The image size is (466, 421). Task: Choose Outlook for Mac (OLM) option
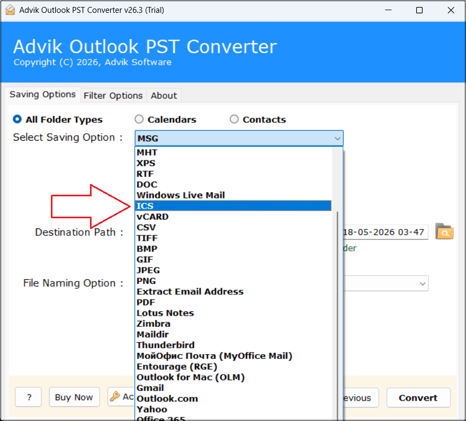click(234, 377)
